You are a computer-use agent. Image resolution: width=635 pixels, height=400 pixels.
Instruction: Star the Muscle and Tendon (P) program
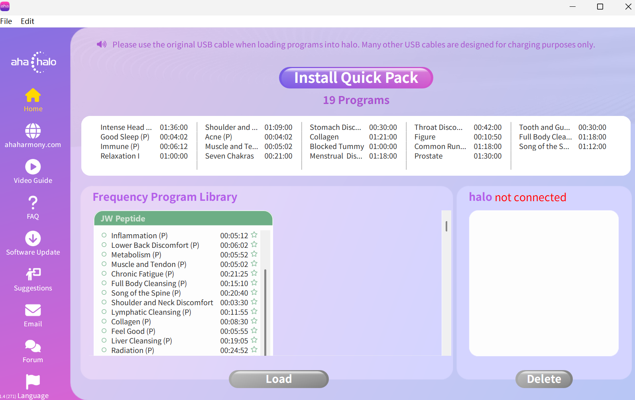[x=254, y=263]
